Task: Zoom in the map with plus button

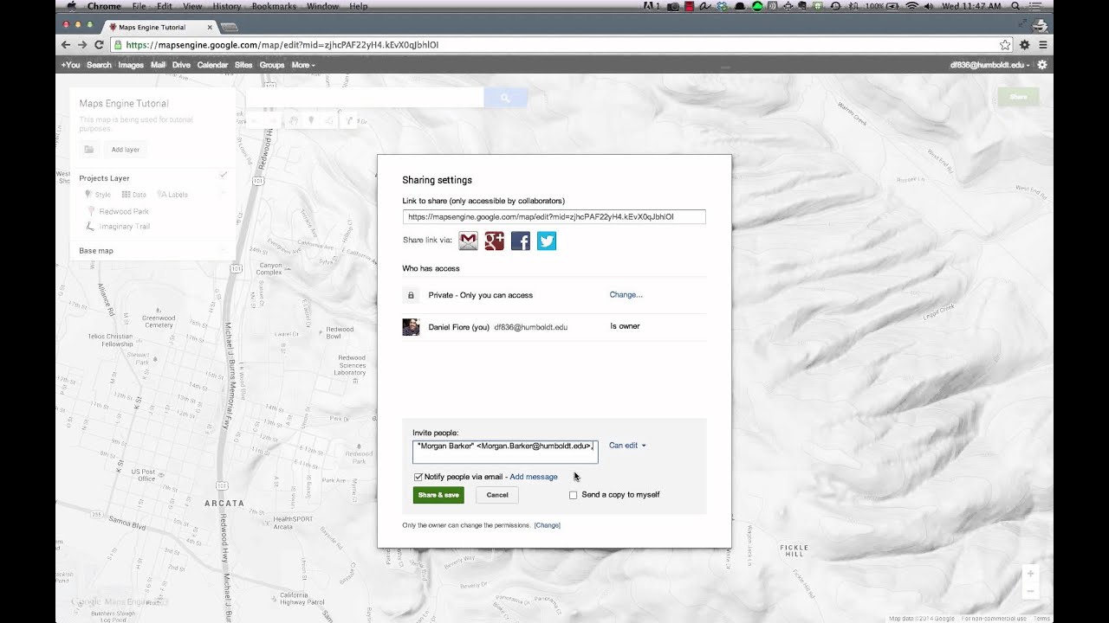Action: tap(1030, 573)
